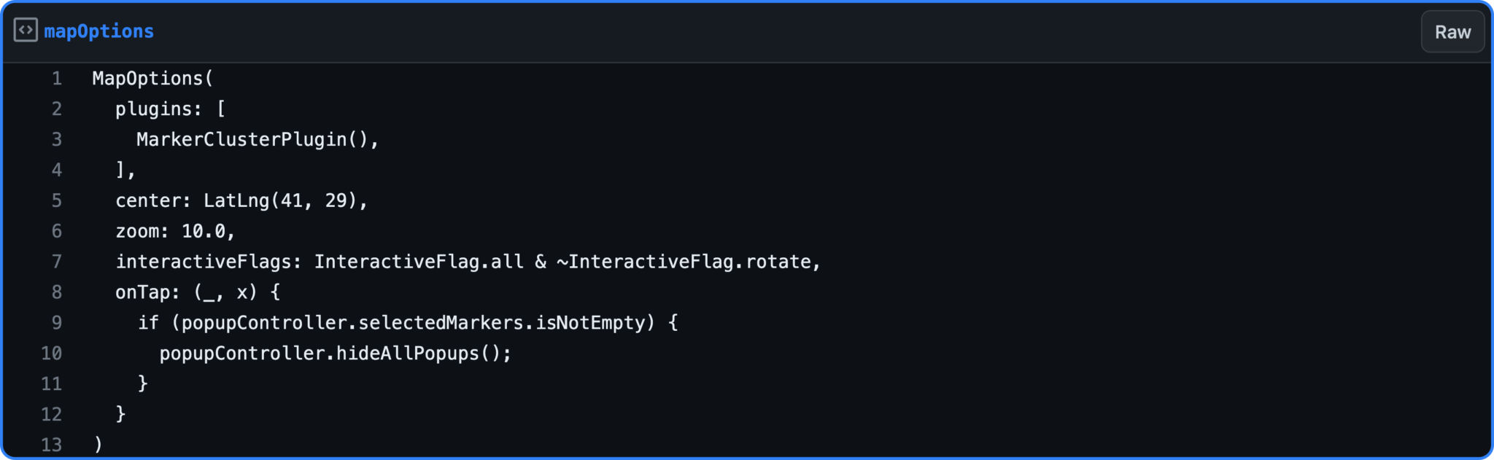Select the last line number 13
The image size is (1494, 460).
52,445
